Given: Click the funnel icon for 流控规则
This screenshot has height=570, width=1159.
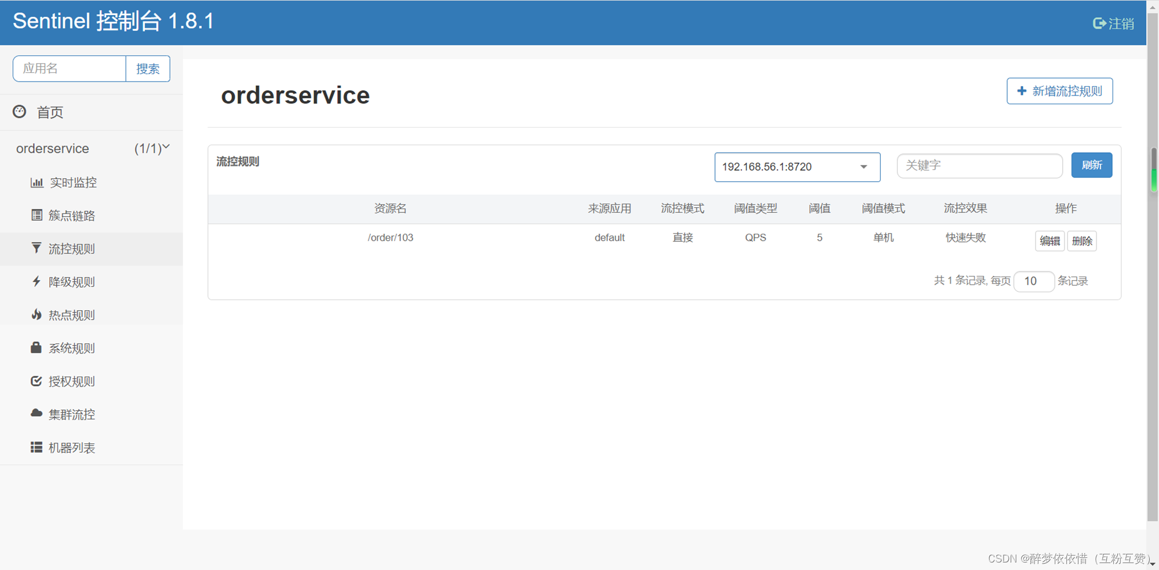Looking at the screenshot, I should pyautogui.click(x=37, y=248).
